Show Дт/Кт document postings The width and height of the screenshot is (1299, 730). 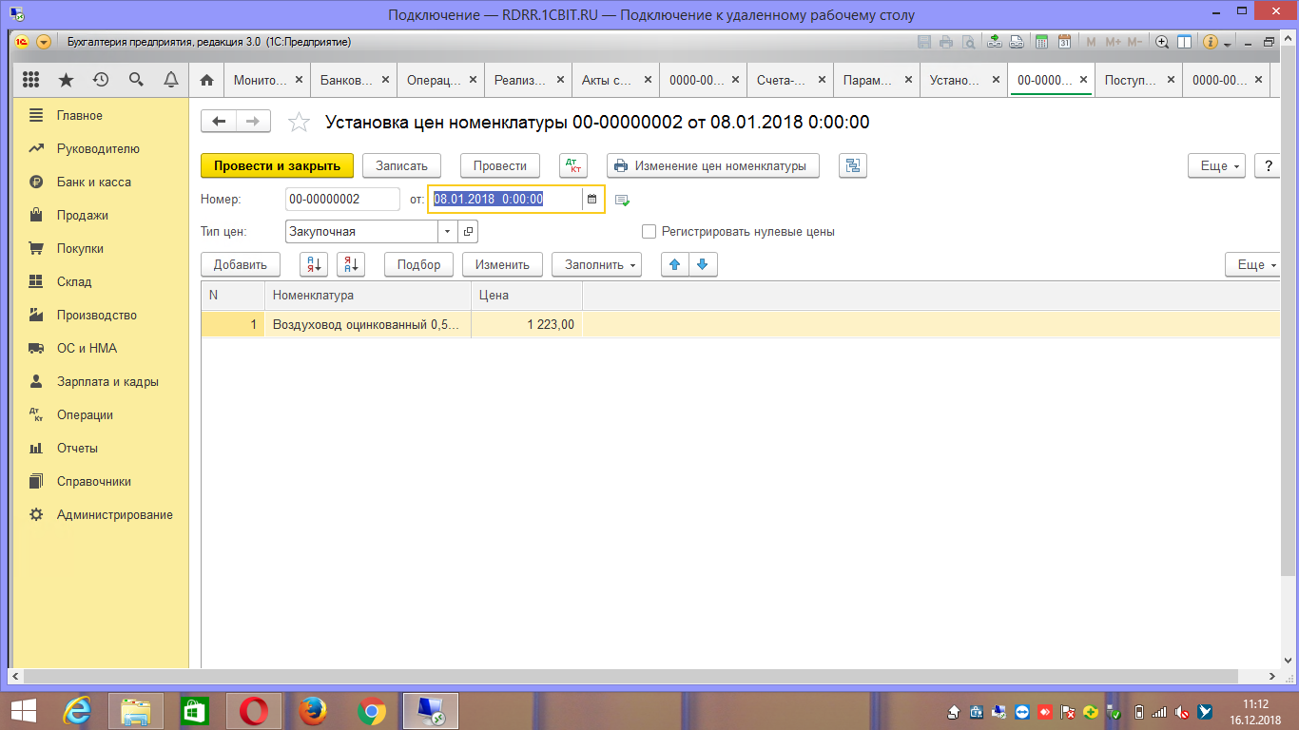(x=572, y=165)
